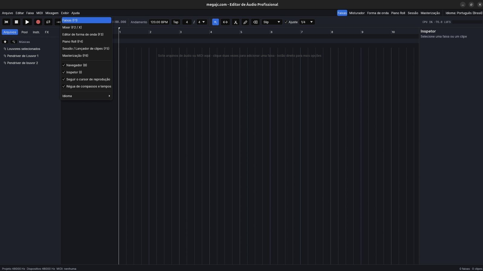The width and height of the screenshot is (483, 271).
Task: Toggle the Ajuste snap checkbox
Action: click(286, 22)
